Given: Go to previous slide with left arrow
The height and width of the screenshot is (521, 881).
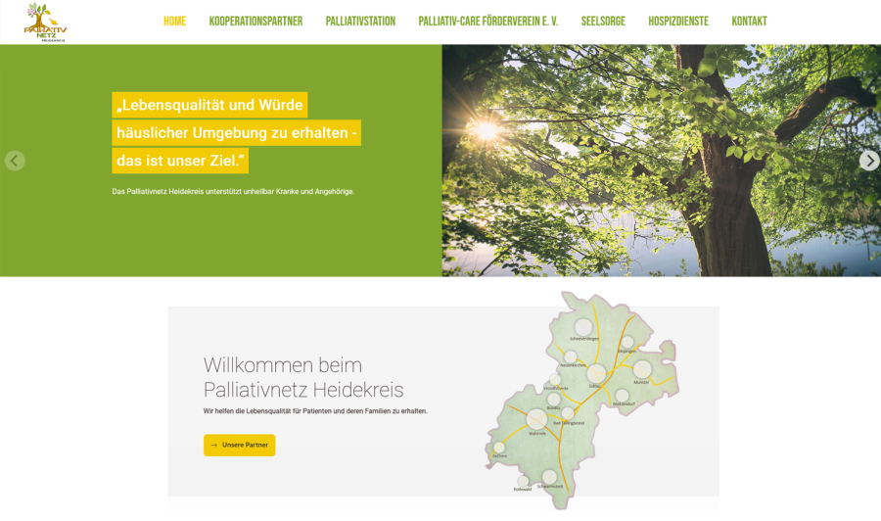Looking at the screenshot, I should pos(15,161).
